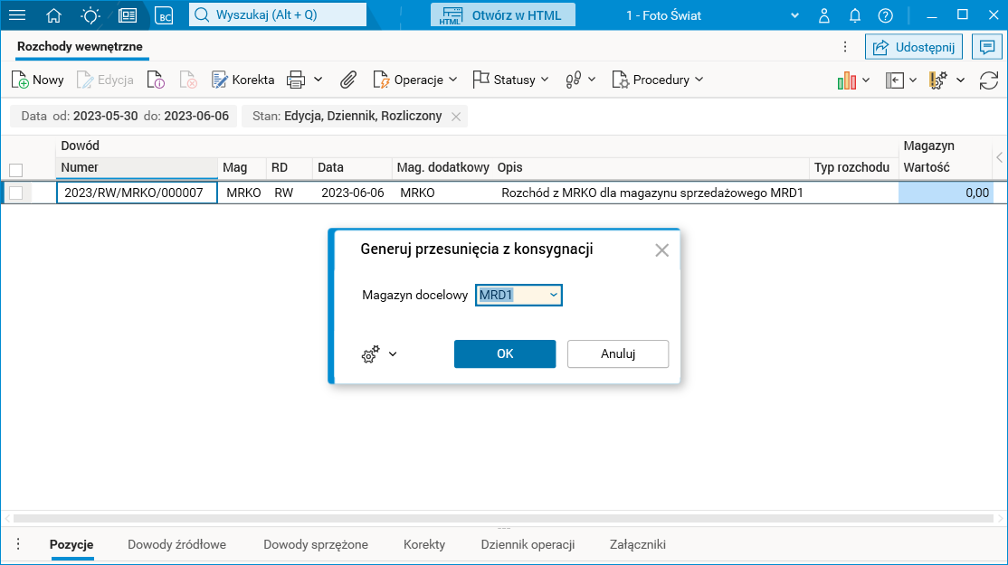The width and height of the screenshot is (1008, 565).
Task: Open the notifications bell
Action: pyautogui.click(x=855, y=15)
